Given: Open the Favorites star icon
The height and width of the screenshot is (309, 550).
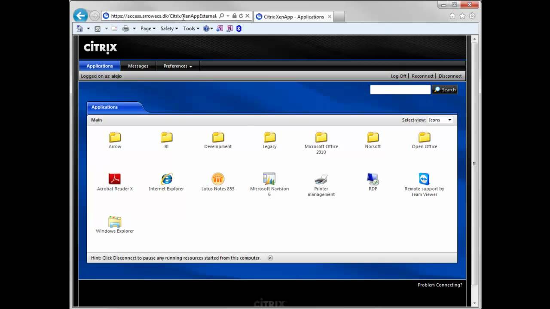Looking at the screenshot, I should tap(462, 16).
